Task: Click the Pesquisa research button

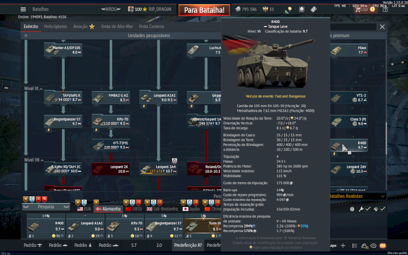Action: click(46, 207)
